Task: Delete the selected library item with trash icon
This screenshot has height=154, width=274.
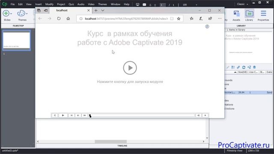Action: pos(254,67)
